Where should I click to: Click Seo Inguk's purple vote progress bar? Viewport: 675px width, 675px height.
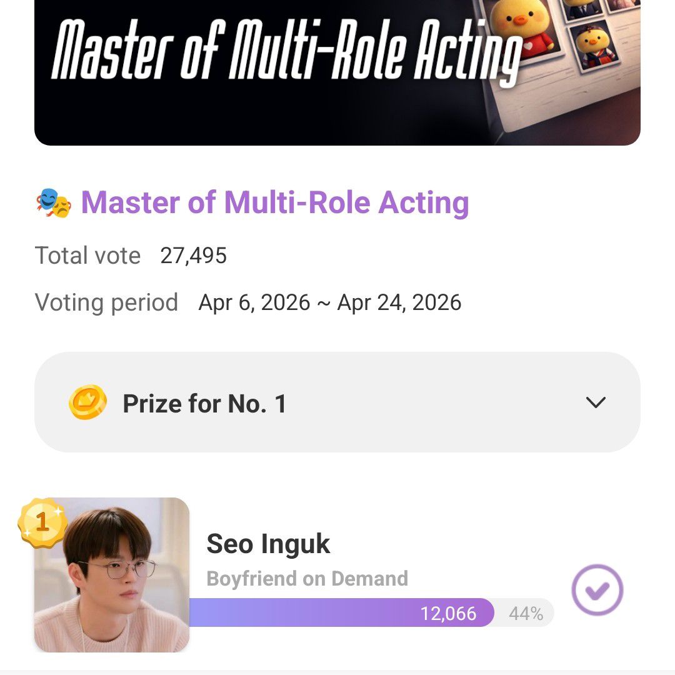tap(344, 613)
